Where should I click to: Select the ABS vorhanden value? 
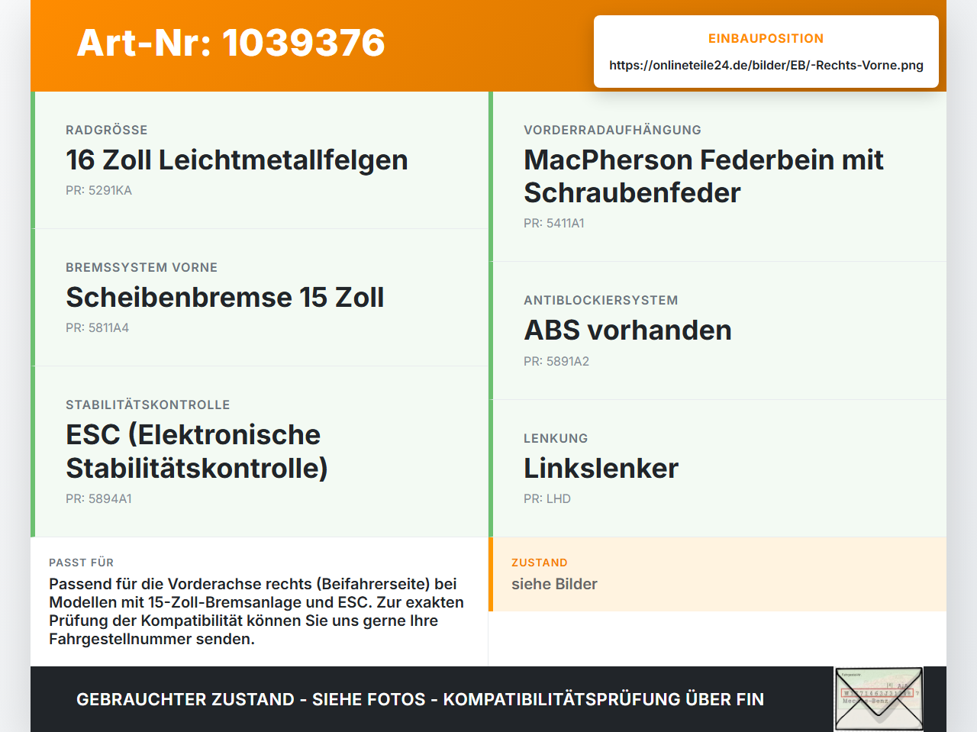coord(627,330)
